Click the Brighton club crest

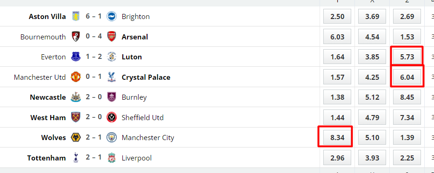112,17
